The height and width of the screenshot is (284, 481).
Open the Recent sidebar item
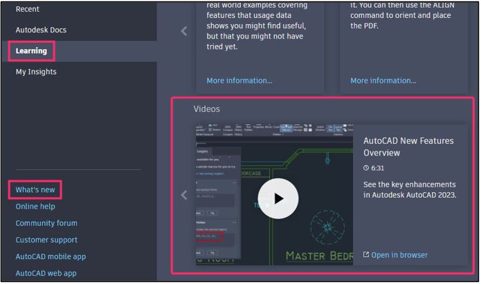(x=27, y=9)
